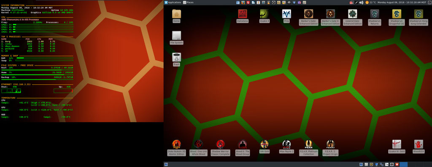Click the show desktop button in bottom-left panel

click(166, 164)
